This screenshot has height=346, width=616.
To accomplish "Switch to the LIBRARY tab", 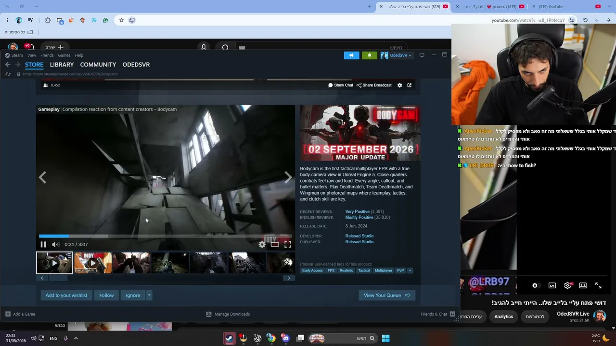I will coord(62,64).
